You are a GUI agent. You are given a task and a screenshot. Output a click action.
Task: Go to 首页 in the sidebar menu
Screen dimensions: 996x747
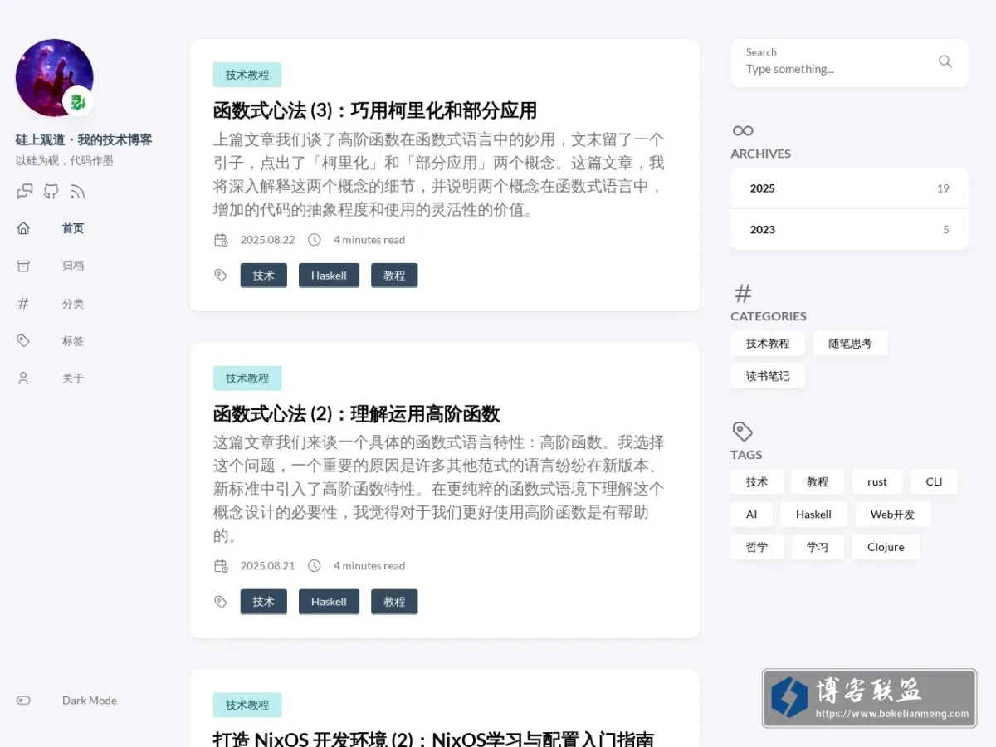click(x=73, y=228)
